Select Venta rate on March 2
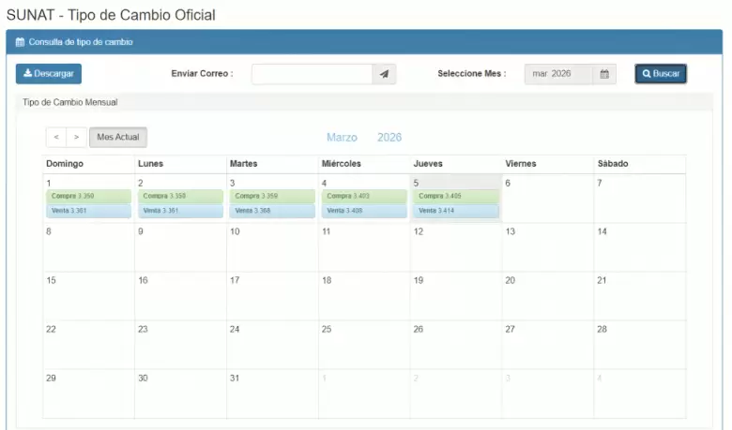732x430 pixels. tap(180, 211)
